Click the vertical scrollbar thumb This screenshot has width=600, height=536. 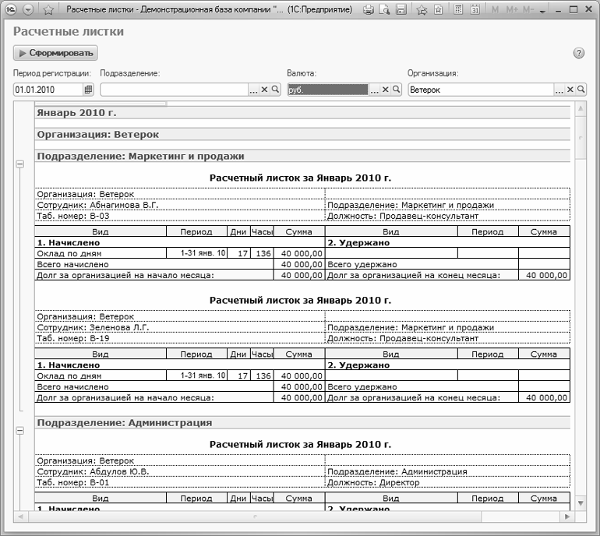pyautogui.click(x=581, y=137)
